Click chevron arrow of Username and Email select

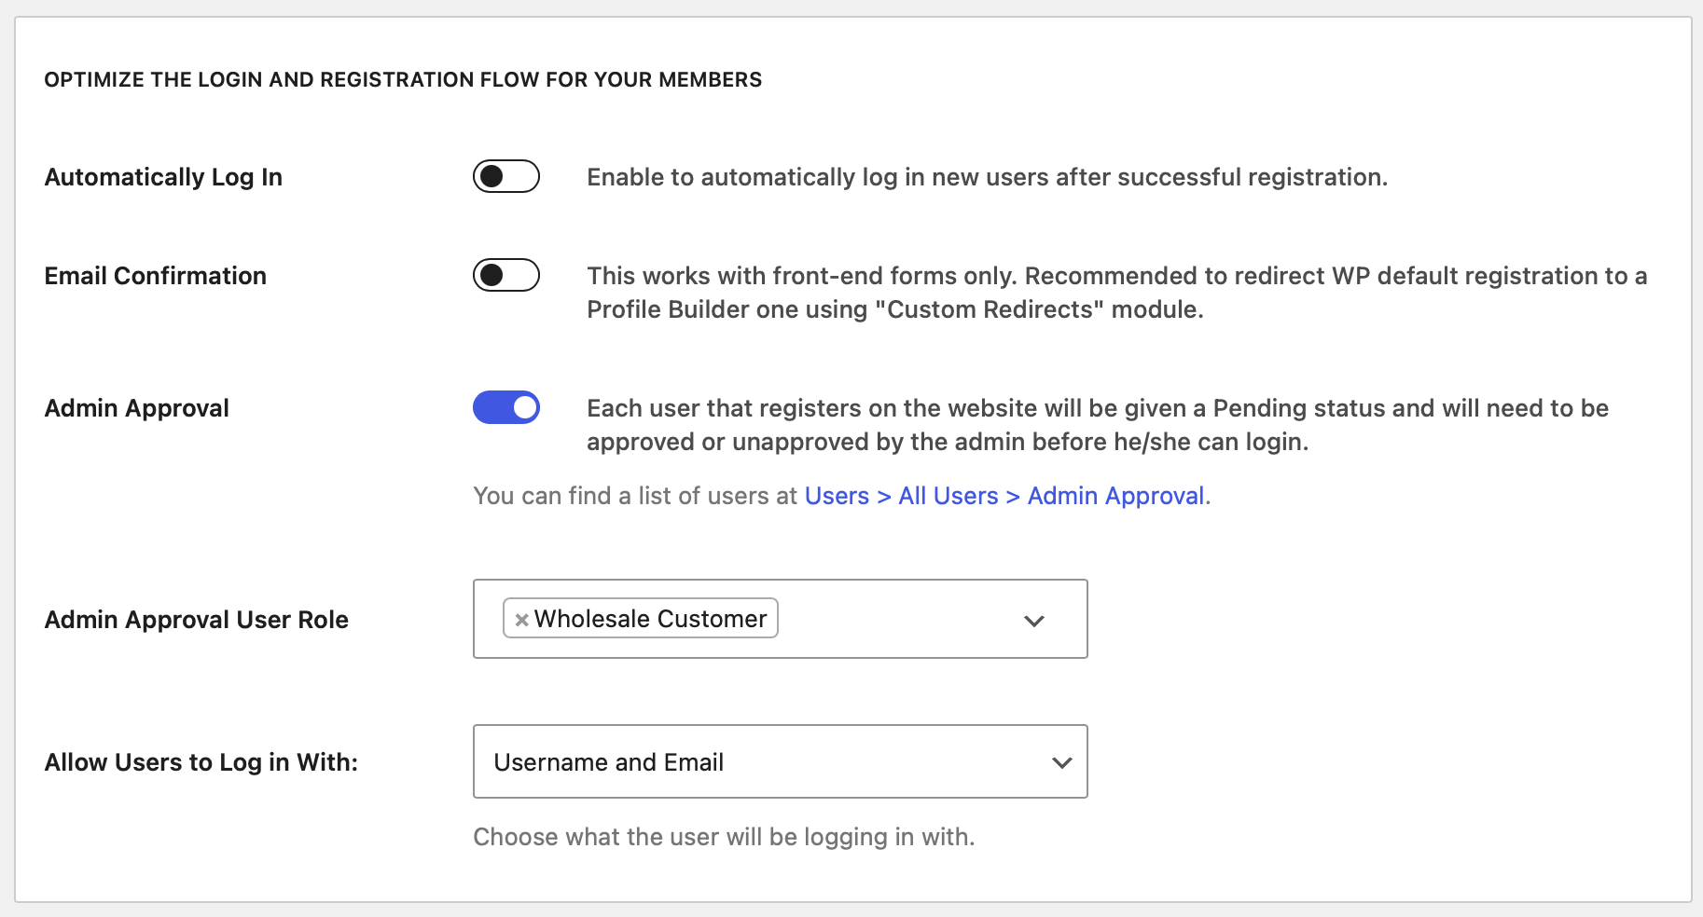click(x=1061, y=762)
